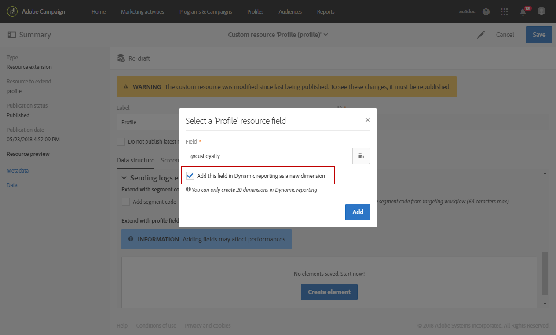
Task: Click the Re-draft database icon
Action: click(x=121, y=58)
